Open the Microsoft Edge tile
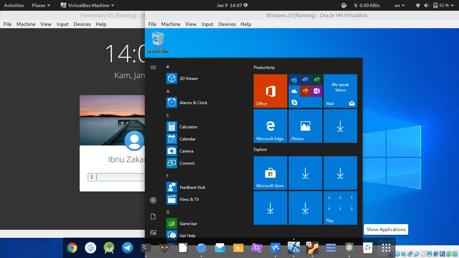 tap(270, 126)
